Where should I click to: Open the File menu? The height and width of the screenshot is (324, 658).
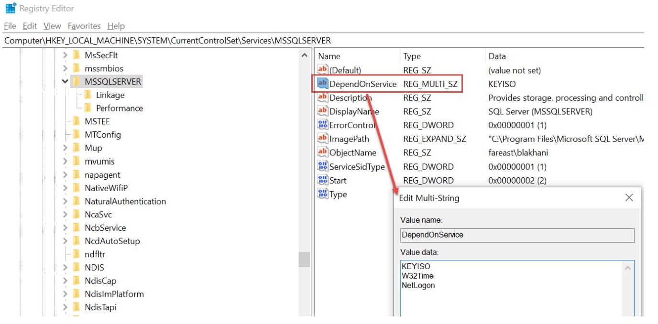pyautogui.click(x=10, y=26)
